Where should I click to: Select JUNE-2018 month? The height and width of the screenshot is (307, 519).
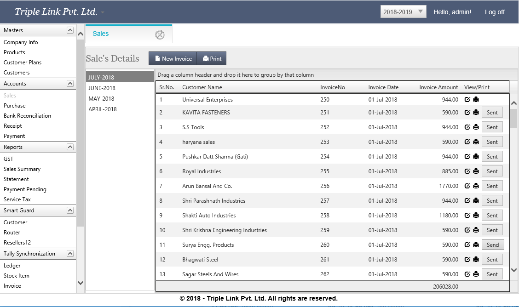point(120,88)
